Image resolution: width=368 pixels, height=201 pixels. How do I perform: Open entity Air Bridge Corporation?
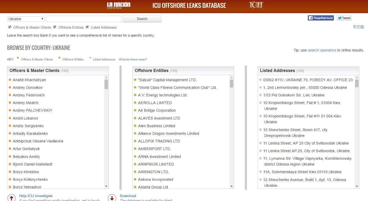[157, 110]
